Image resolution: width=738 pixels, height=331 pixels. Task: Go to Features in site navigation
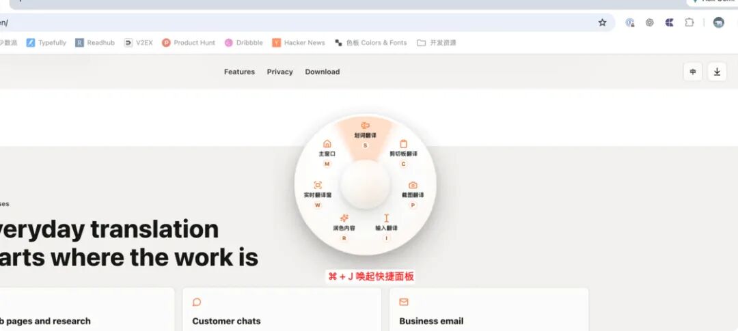point(239,72)
